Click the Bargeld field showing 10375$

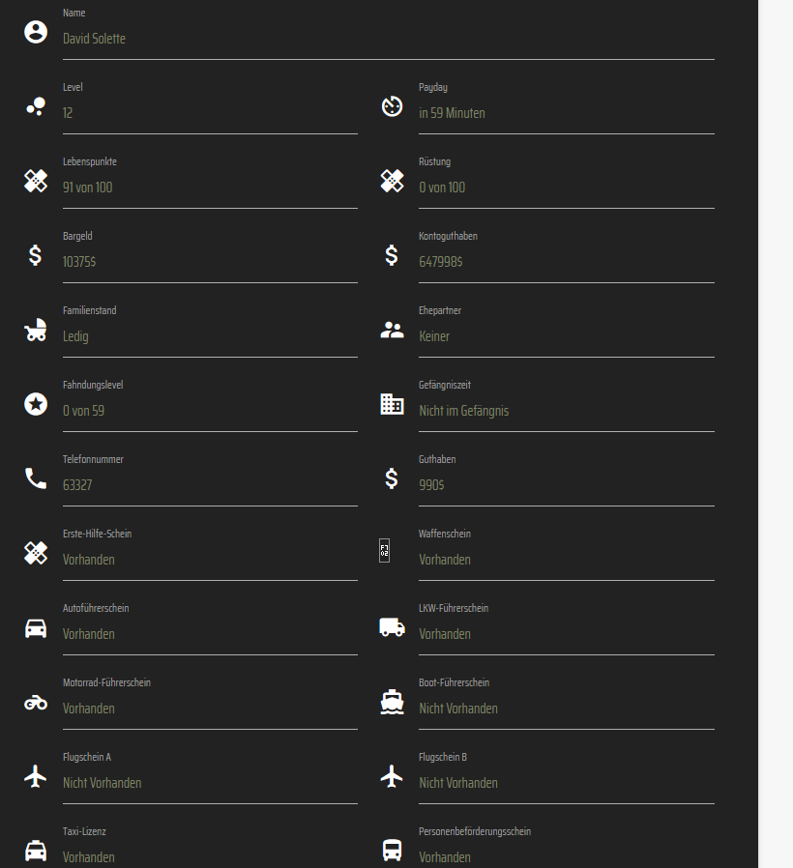(209, 262)
